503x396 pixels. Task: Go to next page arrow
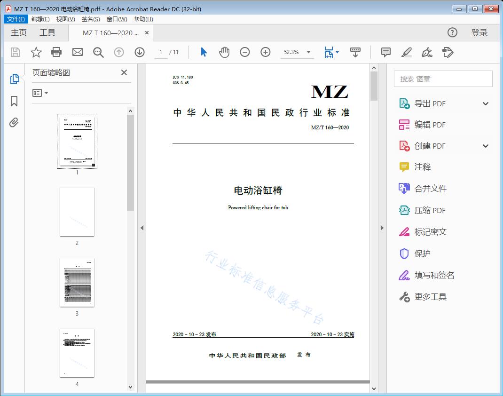click(140, 52)
